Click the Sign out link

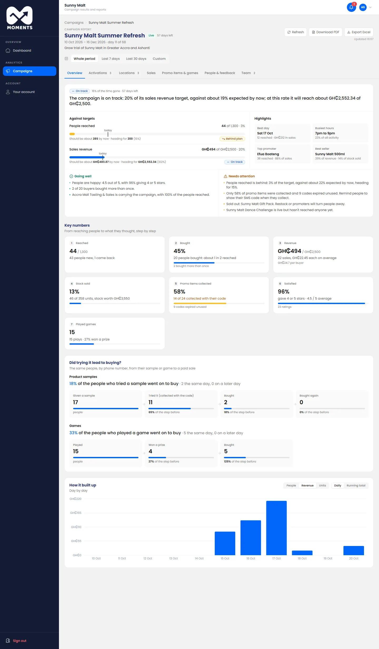pyautogui.click(x=20, y=641)
